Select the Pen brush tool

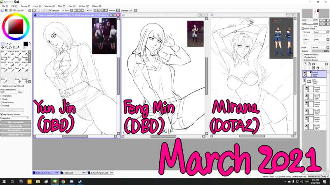(x=3, y=54)
